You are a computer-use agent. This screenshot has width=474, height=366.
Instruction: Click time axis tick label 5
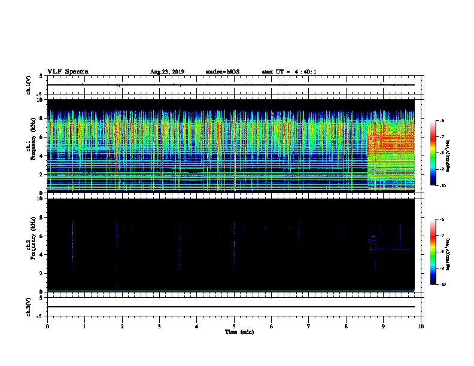tap(234, 327)
